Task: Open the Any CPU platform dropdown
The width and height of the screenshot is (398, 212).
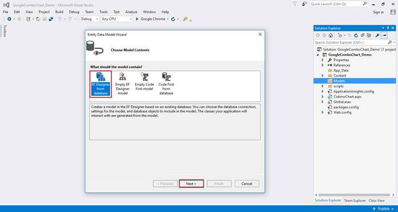Action: (116, 19)
